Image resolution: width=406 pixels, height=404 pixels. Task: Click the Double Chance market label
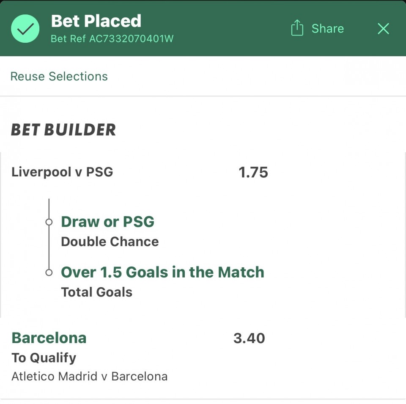click(110, 242)
